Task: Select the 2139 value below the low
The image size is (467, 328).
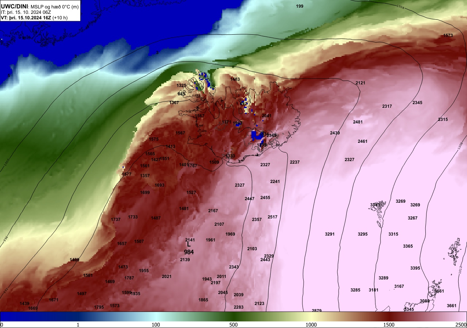Action: coord(185,260)
